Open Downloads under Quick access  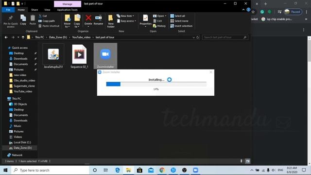coord(20,58)
